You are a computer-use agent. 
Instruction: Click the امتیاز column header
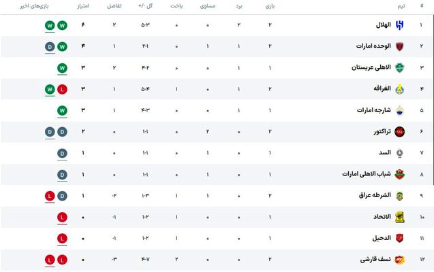click(82, 5)
